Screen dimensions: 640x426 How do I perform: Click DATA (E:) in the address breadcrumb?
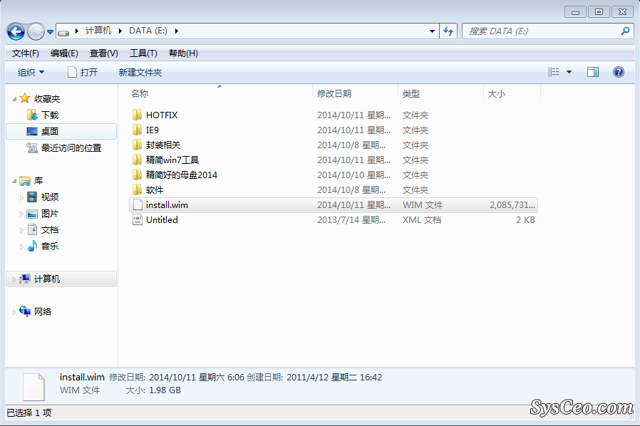(x=148, y=31)
